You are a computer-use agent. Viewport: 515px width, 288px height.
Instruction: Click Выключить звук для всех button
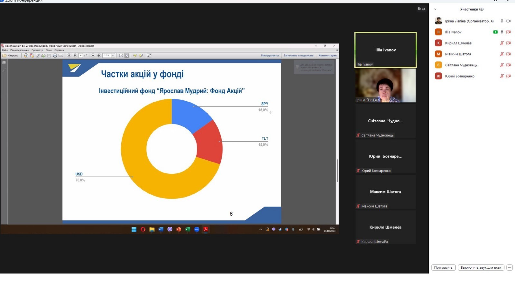[x=481, y=267]
